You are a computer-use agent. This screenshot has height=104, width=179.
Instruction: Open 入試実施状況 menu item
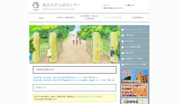coord(137,18)
